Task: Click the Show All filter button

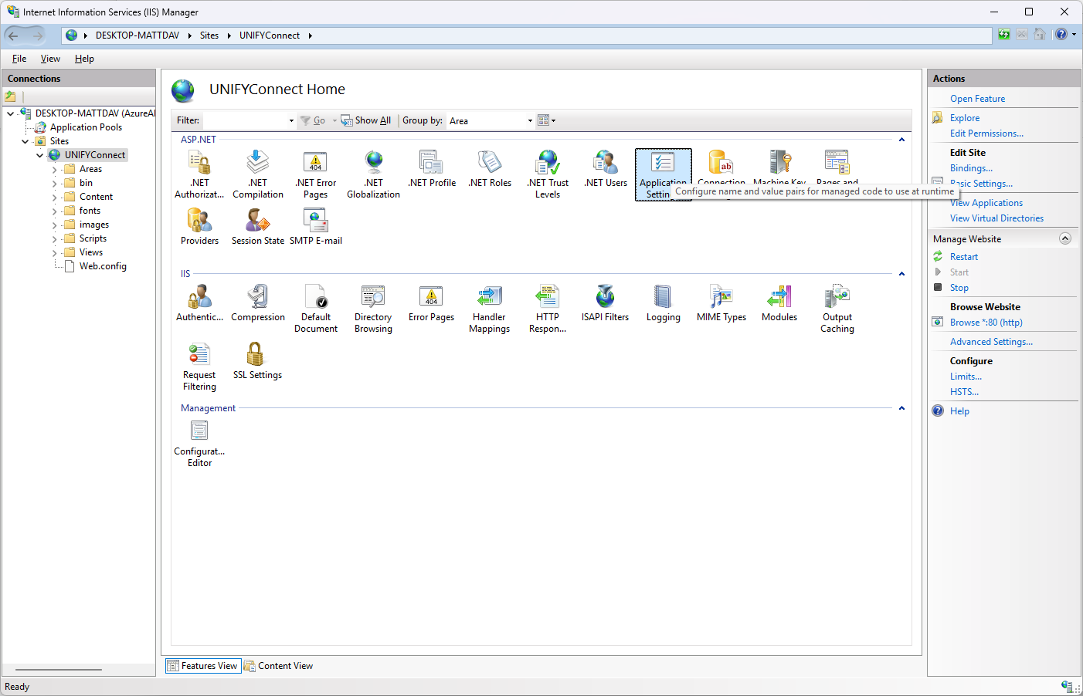Action: click(366, 120)
